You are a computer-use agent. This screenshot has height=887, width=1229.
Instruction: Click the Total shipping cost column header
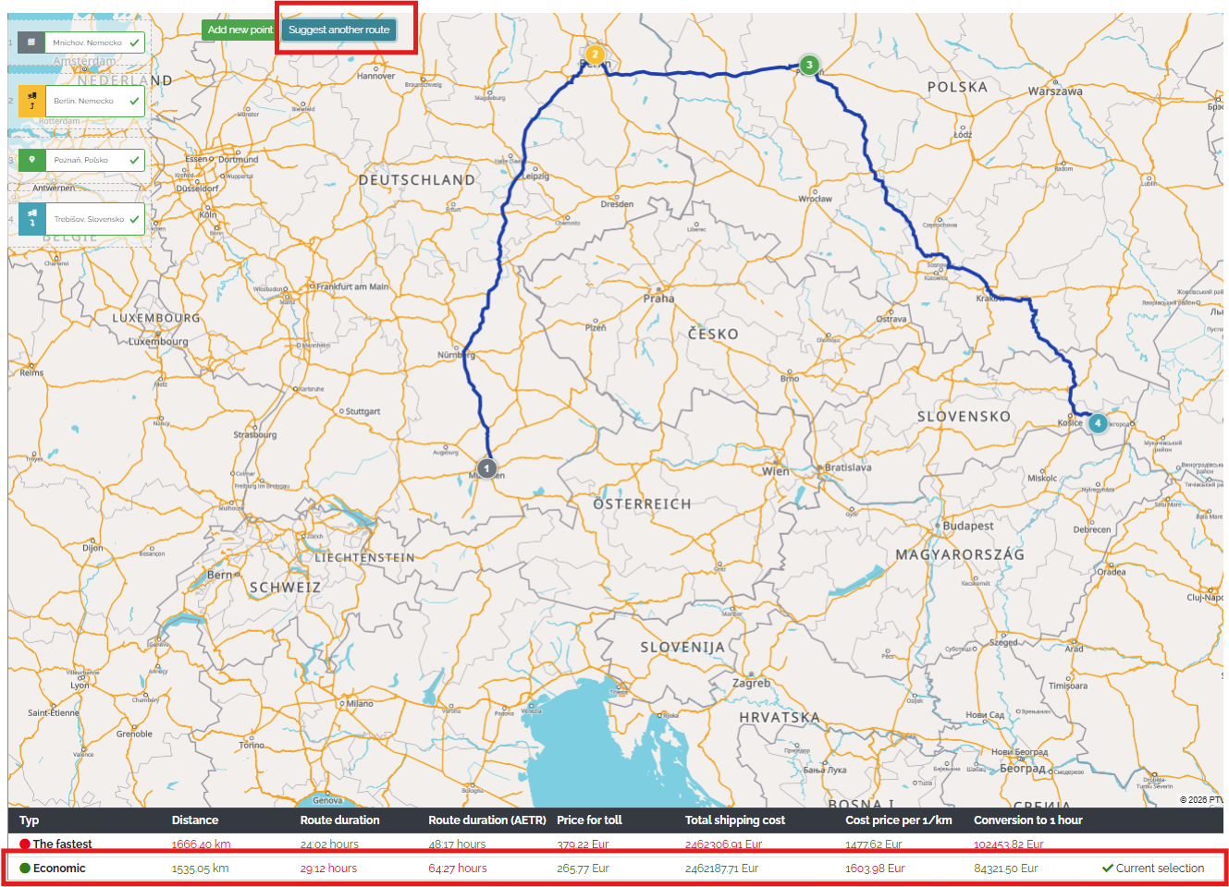coord(734,820)
